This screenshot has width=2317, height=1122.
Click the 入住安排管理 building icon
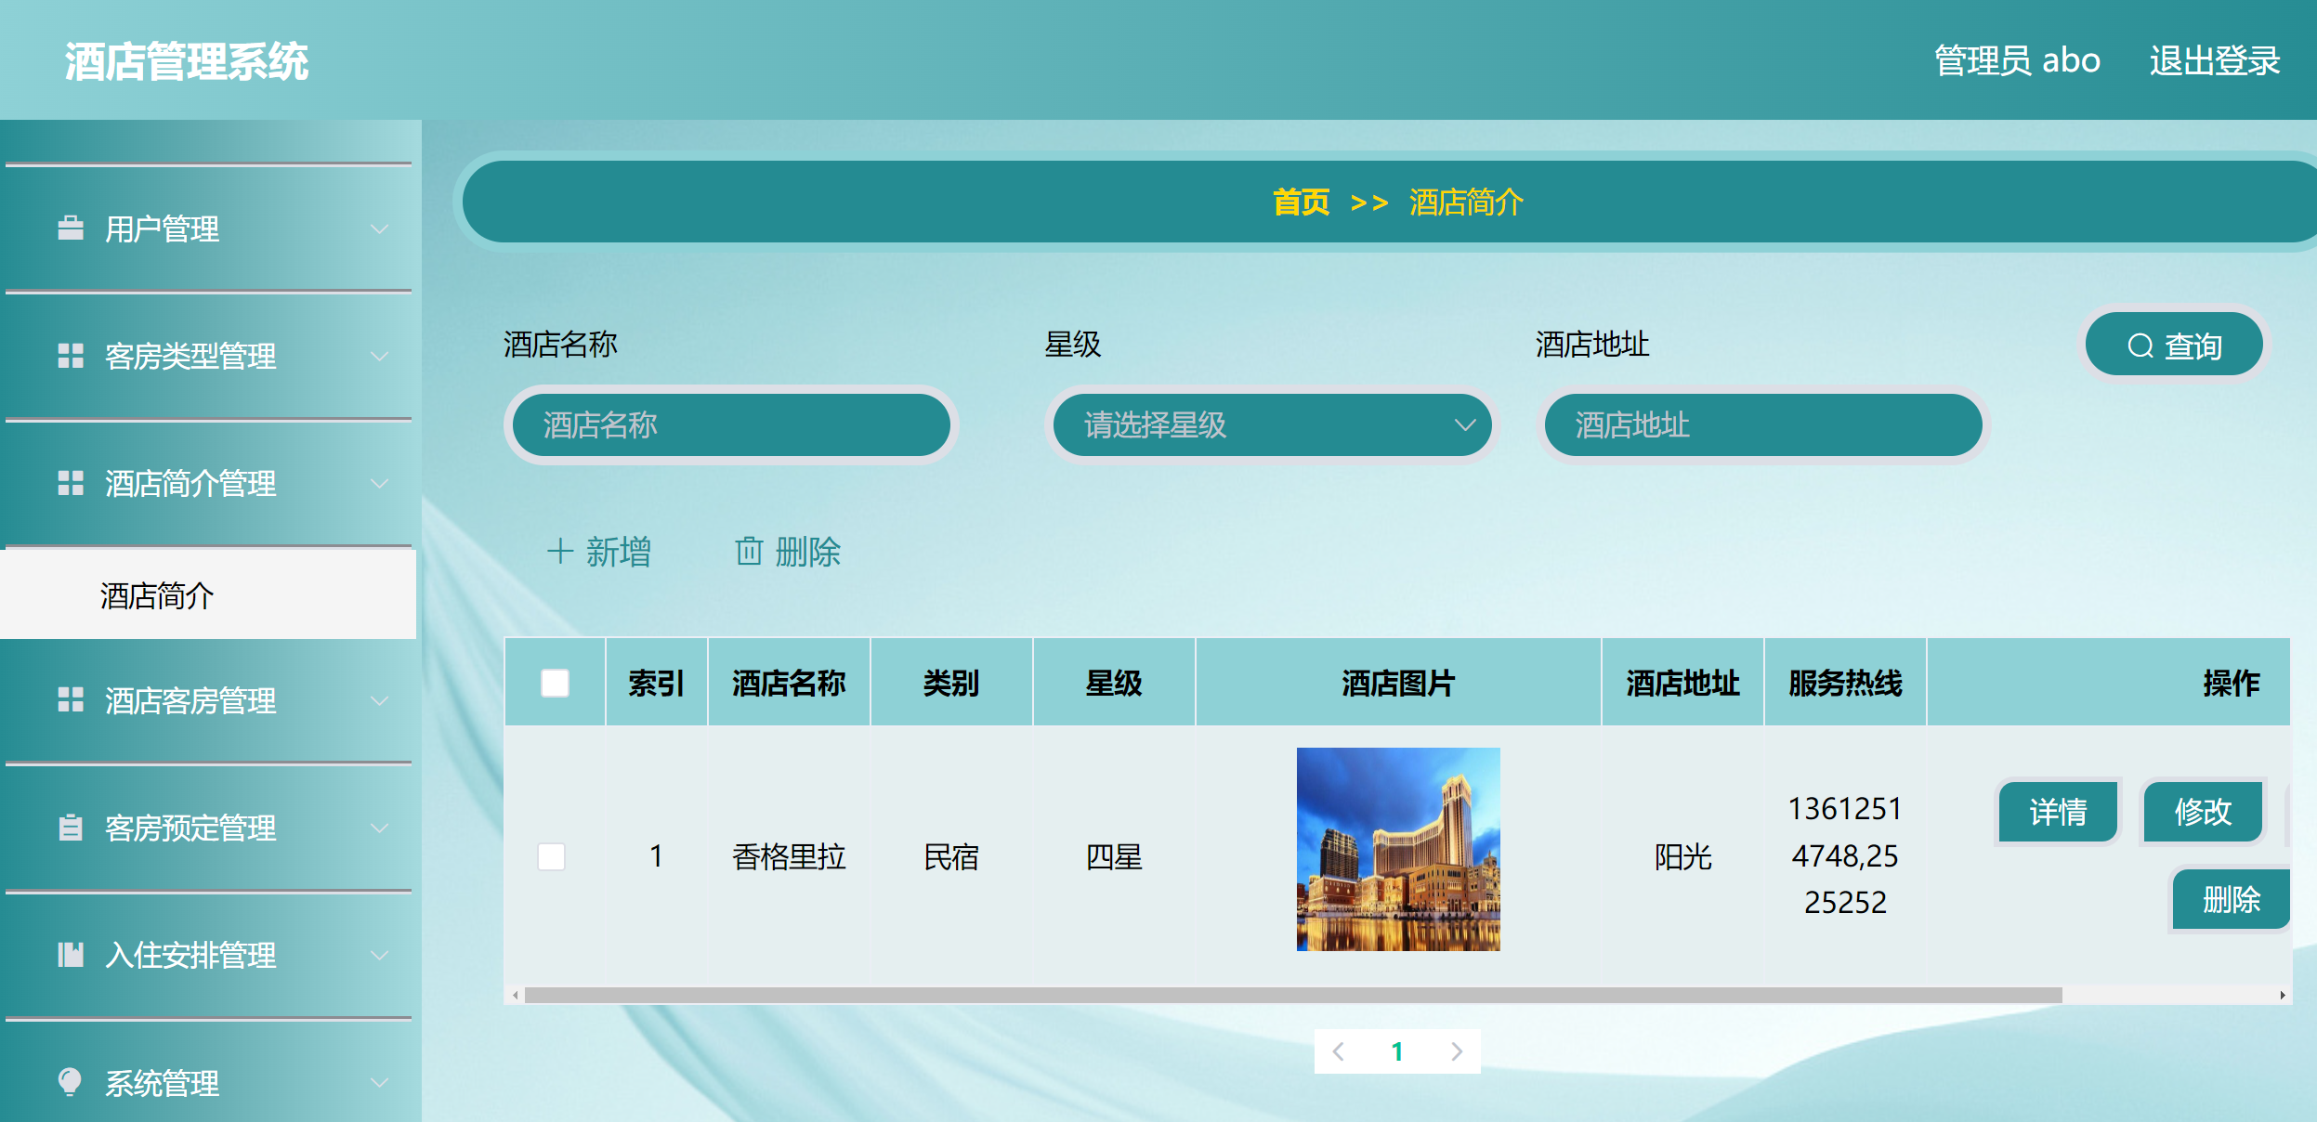(71, 955)
